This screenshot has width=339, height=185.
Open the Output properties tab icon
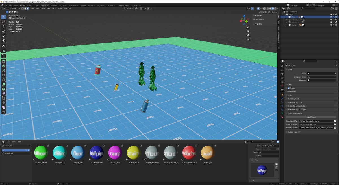tap(282, 74)
